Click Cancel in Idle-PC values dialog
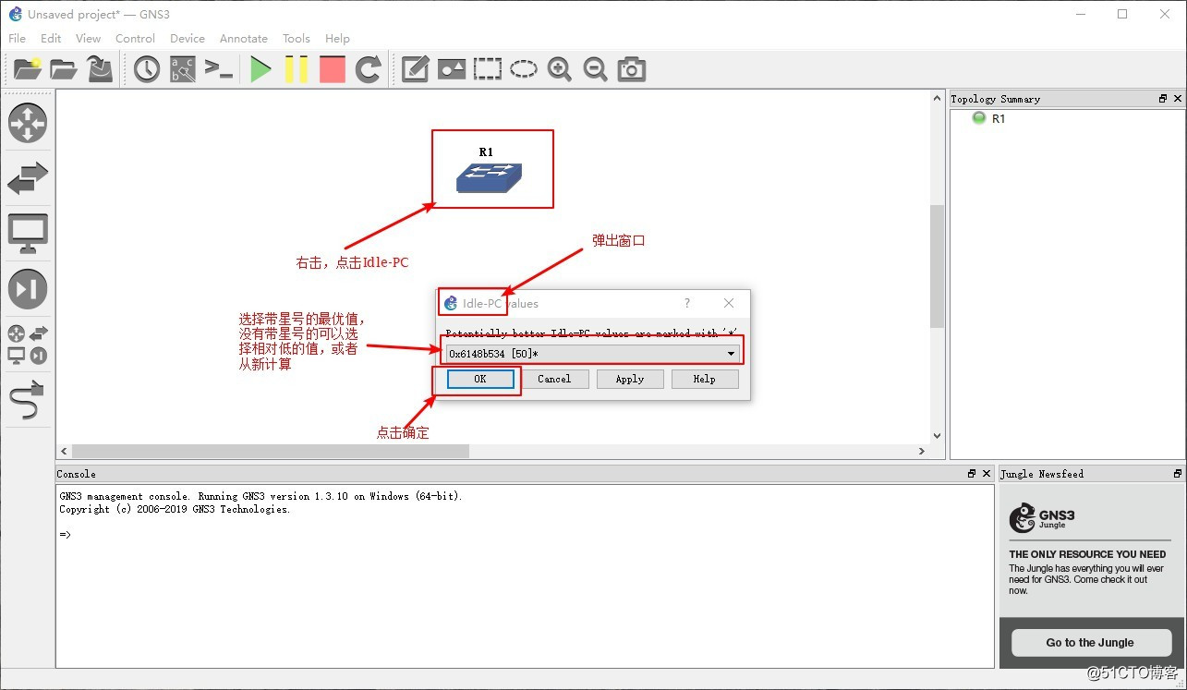This screenshot has height=690, width=1187. (554, 379)
